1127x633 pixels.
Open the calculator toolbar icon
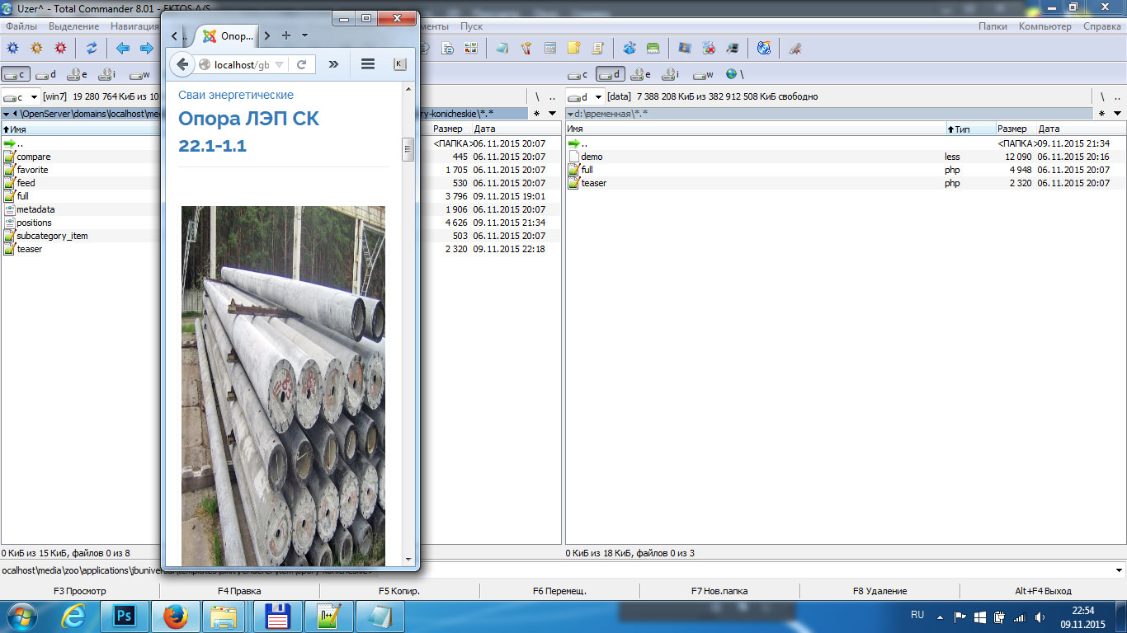point(550,49)
